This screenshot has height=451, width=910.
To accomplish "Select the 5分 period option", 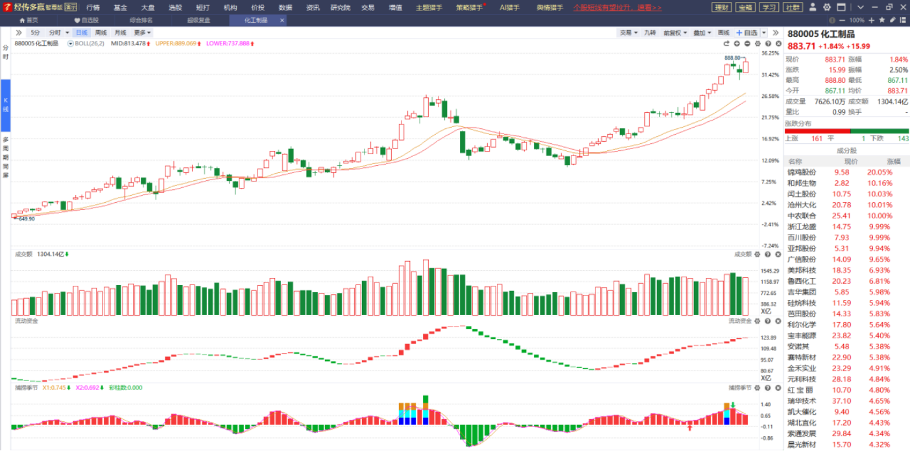I will (x=35, y=32).
